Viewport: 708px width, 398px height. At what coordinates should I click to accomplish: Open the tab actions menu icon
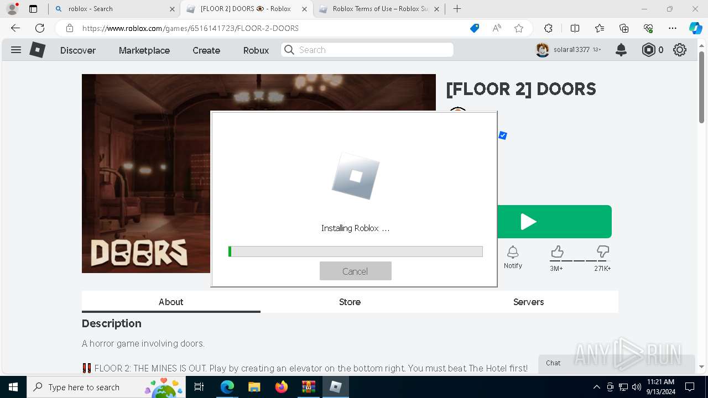(x=33, y=9)
